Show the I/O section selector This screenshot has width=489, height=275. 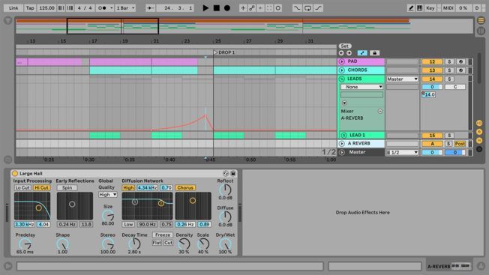(479, 124)
